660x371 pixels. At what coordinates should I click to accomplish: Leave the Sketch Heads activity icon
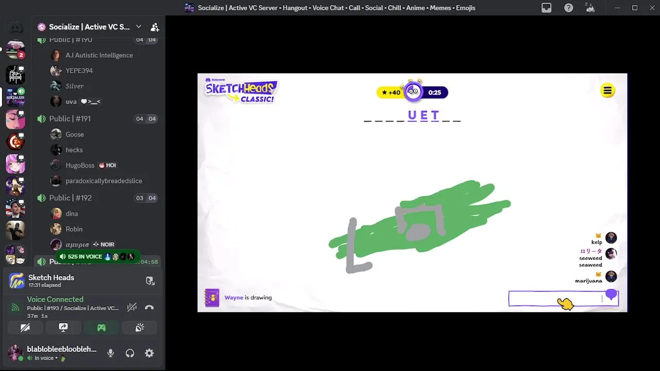[x=150, y=281]
